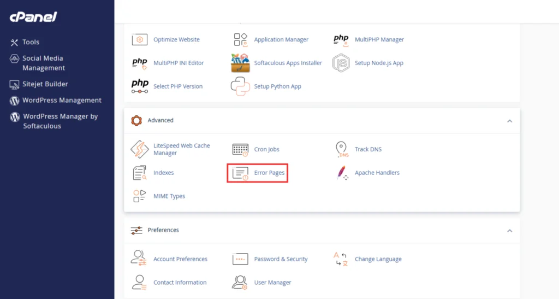The width and height of the screenshot is (559, 299).
Task: Click the Select PHP Version icon
Action: [x=139, y=86]
